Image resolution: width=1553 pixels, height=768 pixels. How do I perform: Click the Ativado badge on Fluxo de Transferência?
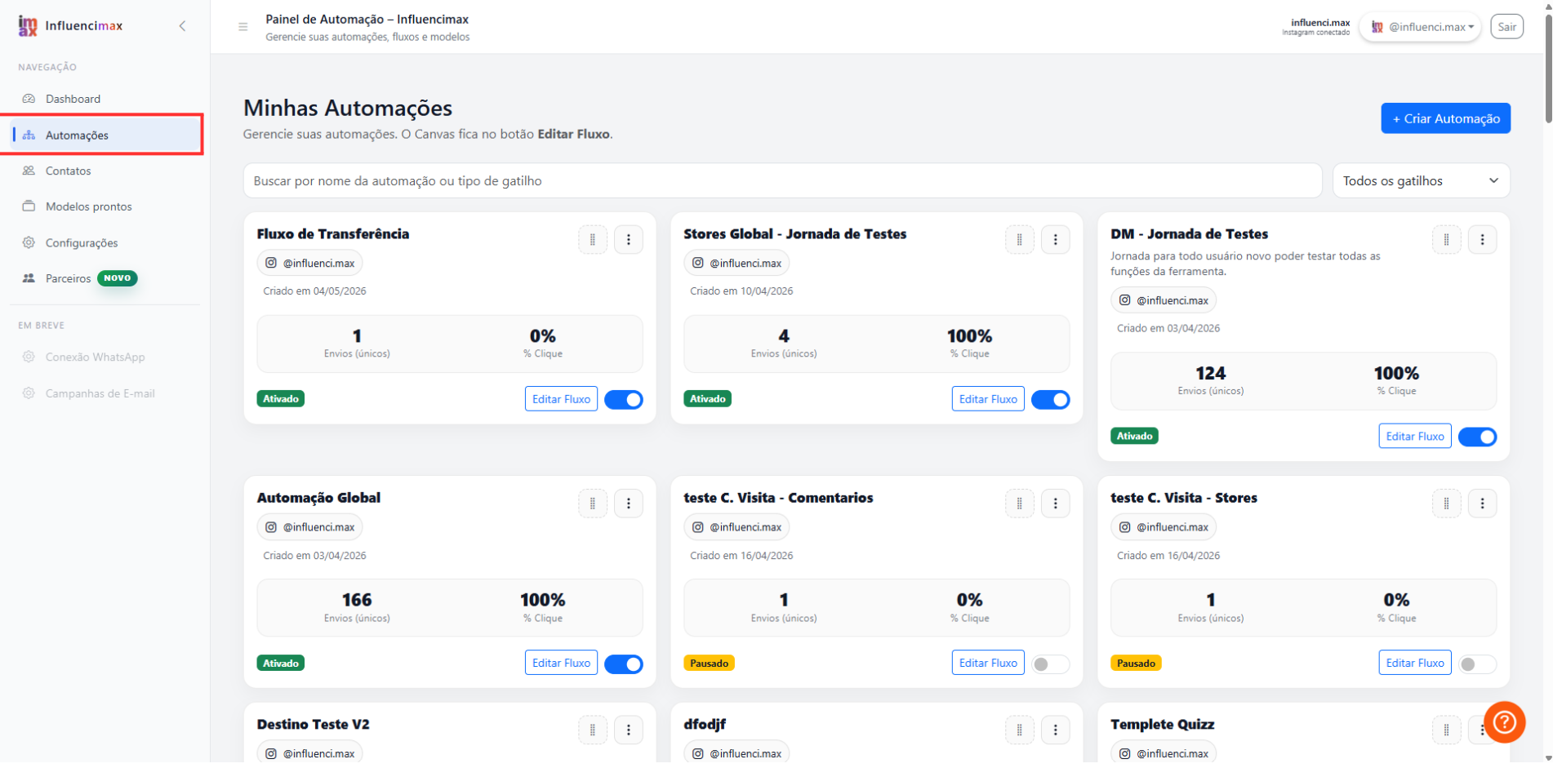coord(281,399)
